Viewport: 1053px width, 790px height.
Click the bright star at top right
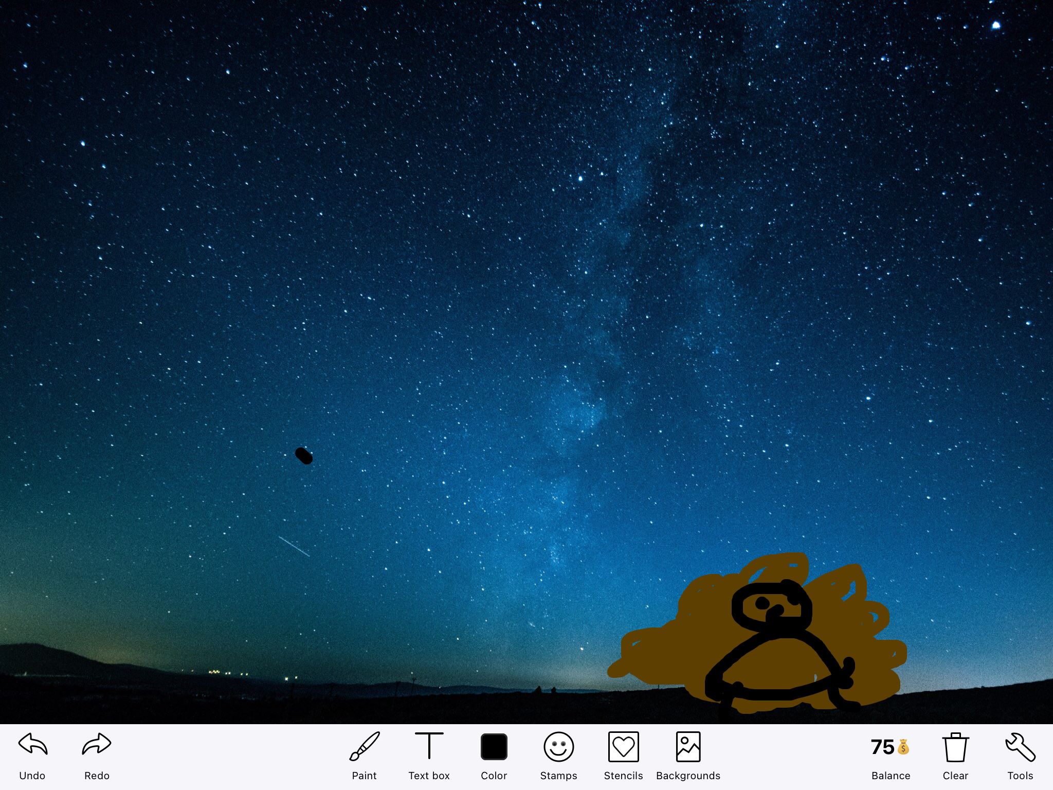[x=996, y=25]
